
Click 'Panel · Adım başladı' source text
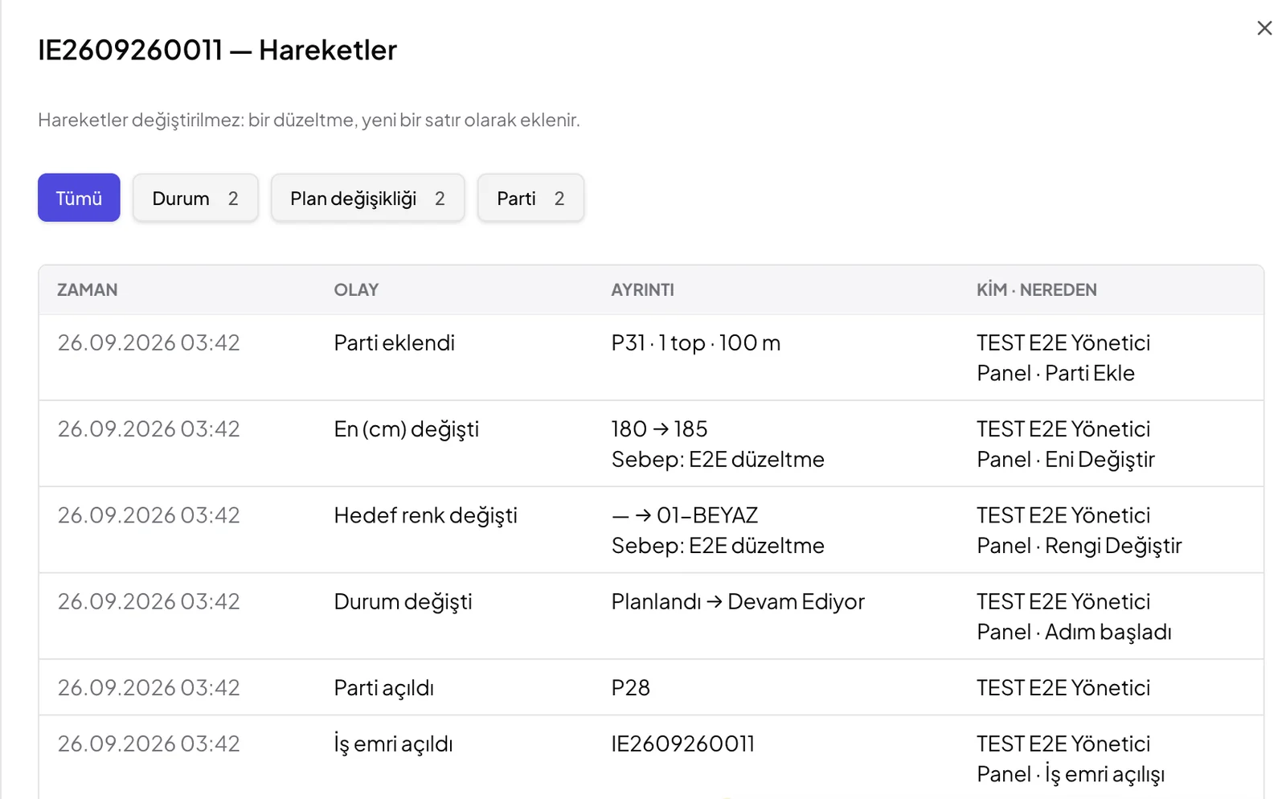(1074, 632)
